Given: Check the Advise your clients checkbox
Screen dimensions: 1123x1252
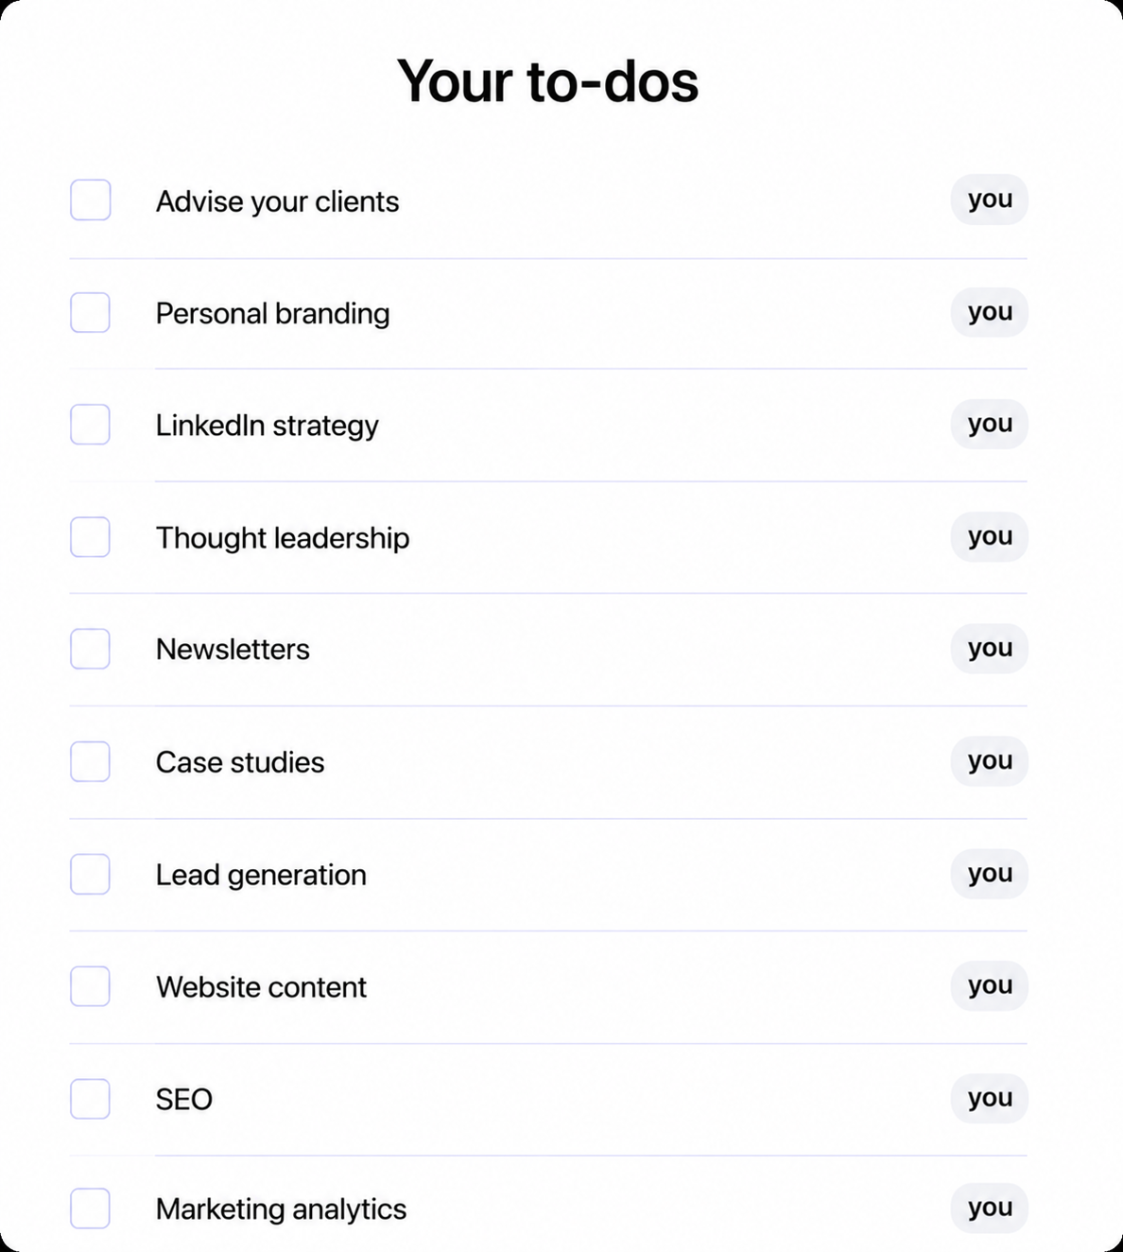Looking at the screenshot, I should point(91,200).
